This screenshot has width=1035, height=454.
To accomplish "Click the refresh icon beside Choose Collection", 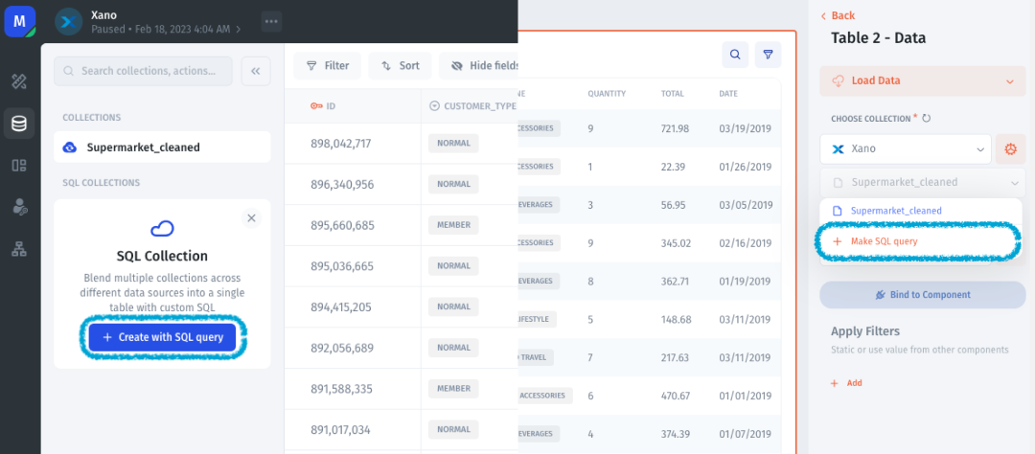I will 927,119.
